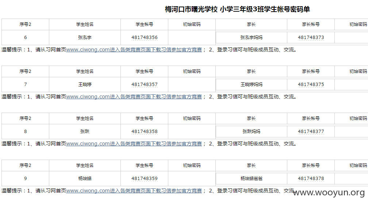Click the 家长帐号 header above 481748375

311,71
